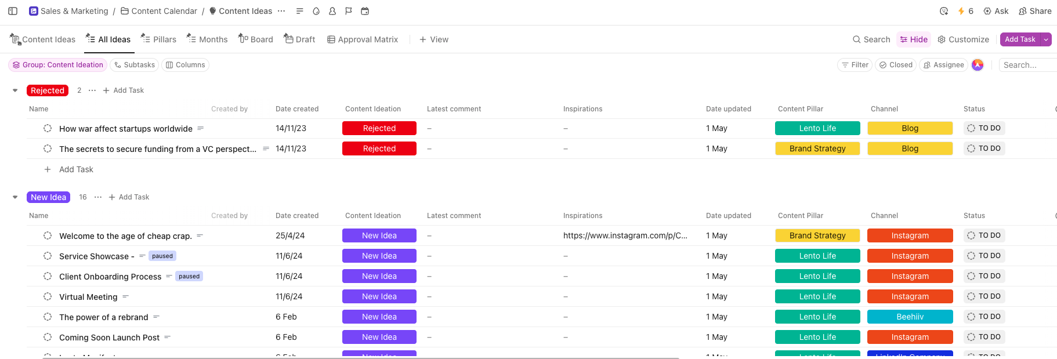Click the task search input field
The width and height of the screenshot is (1057, 359).
click(1028, 65)
